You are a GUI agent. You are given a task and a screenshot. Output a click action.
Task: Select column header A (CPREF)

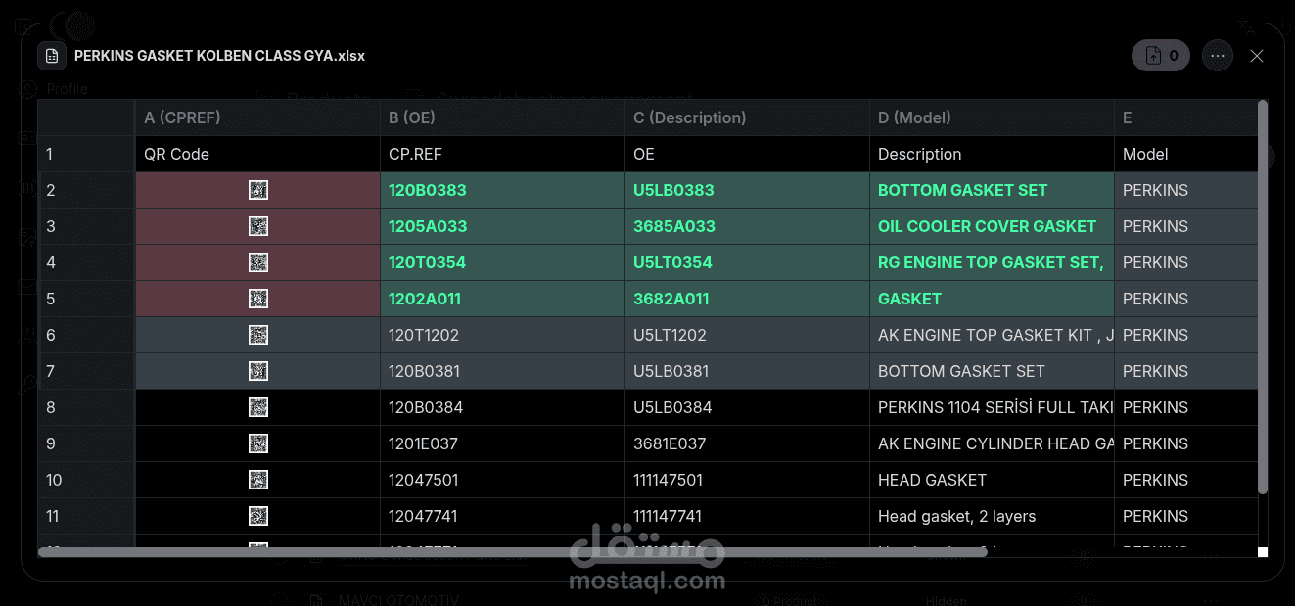[257, 117]
